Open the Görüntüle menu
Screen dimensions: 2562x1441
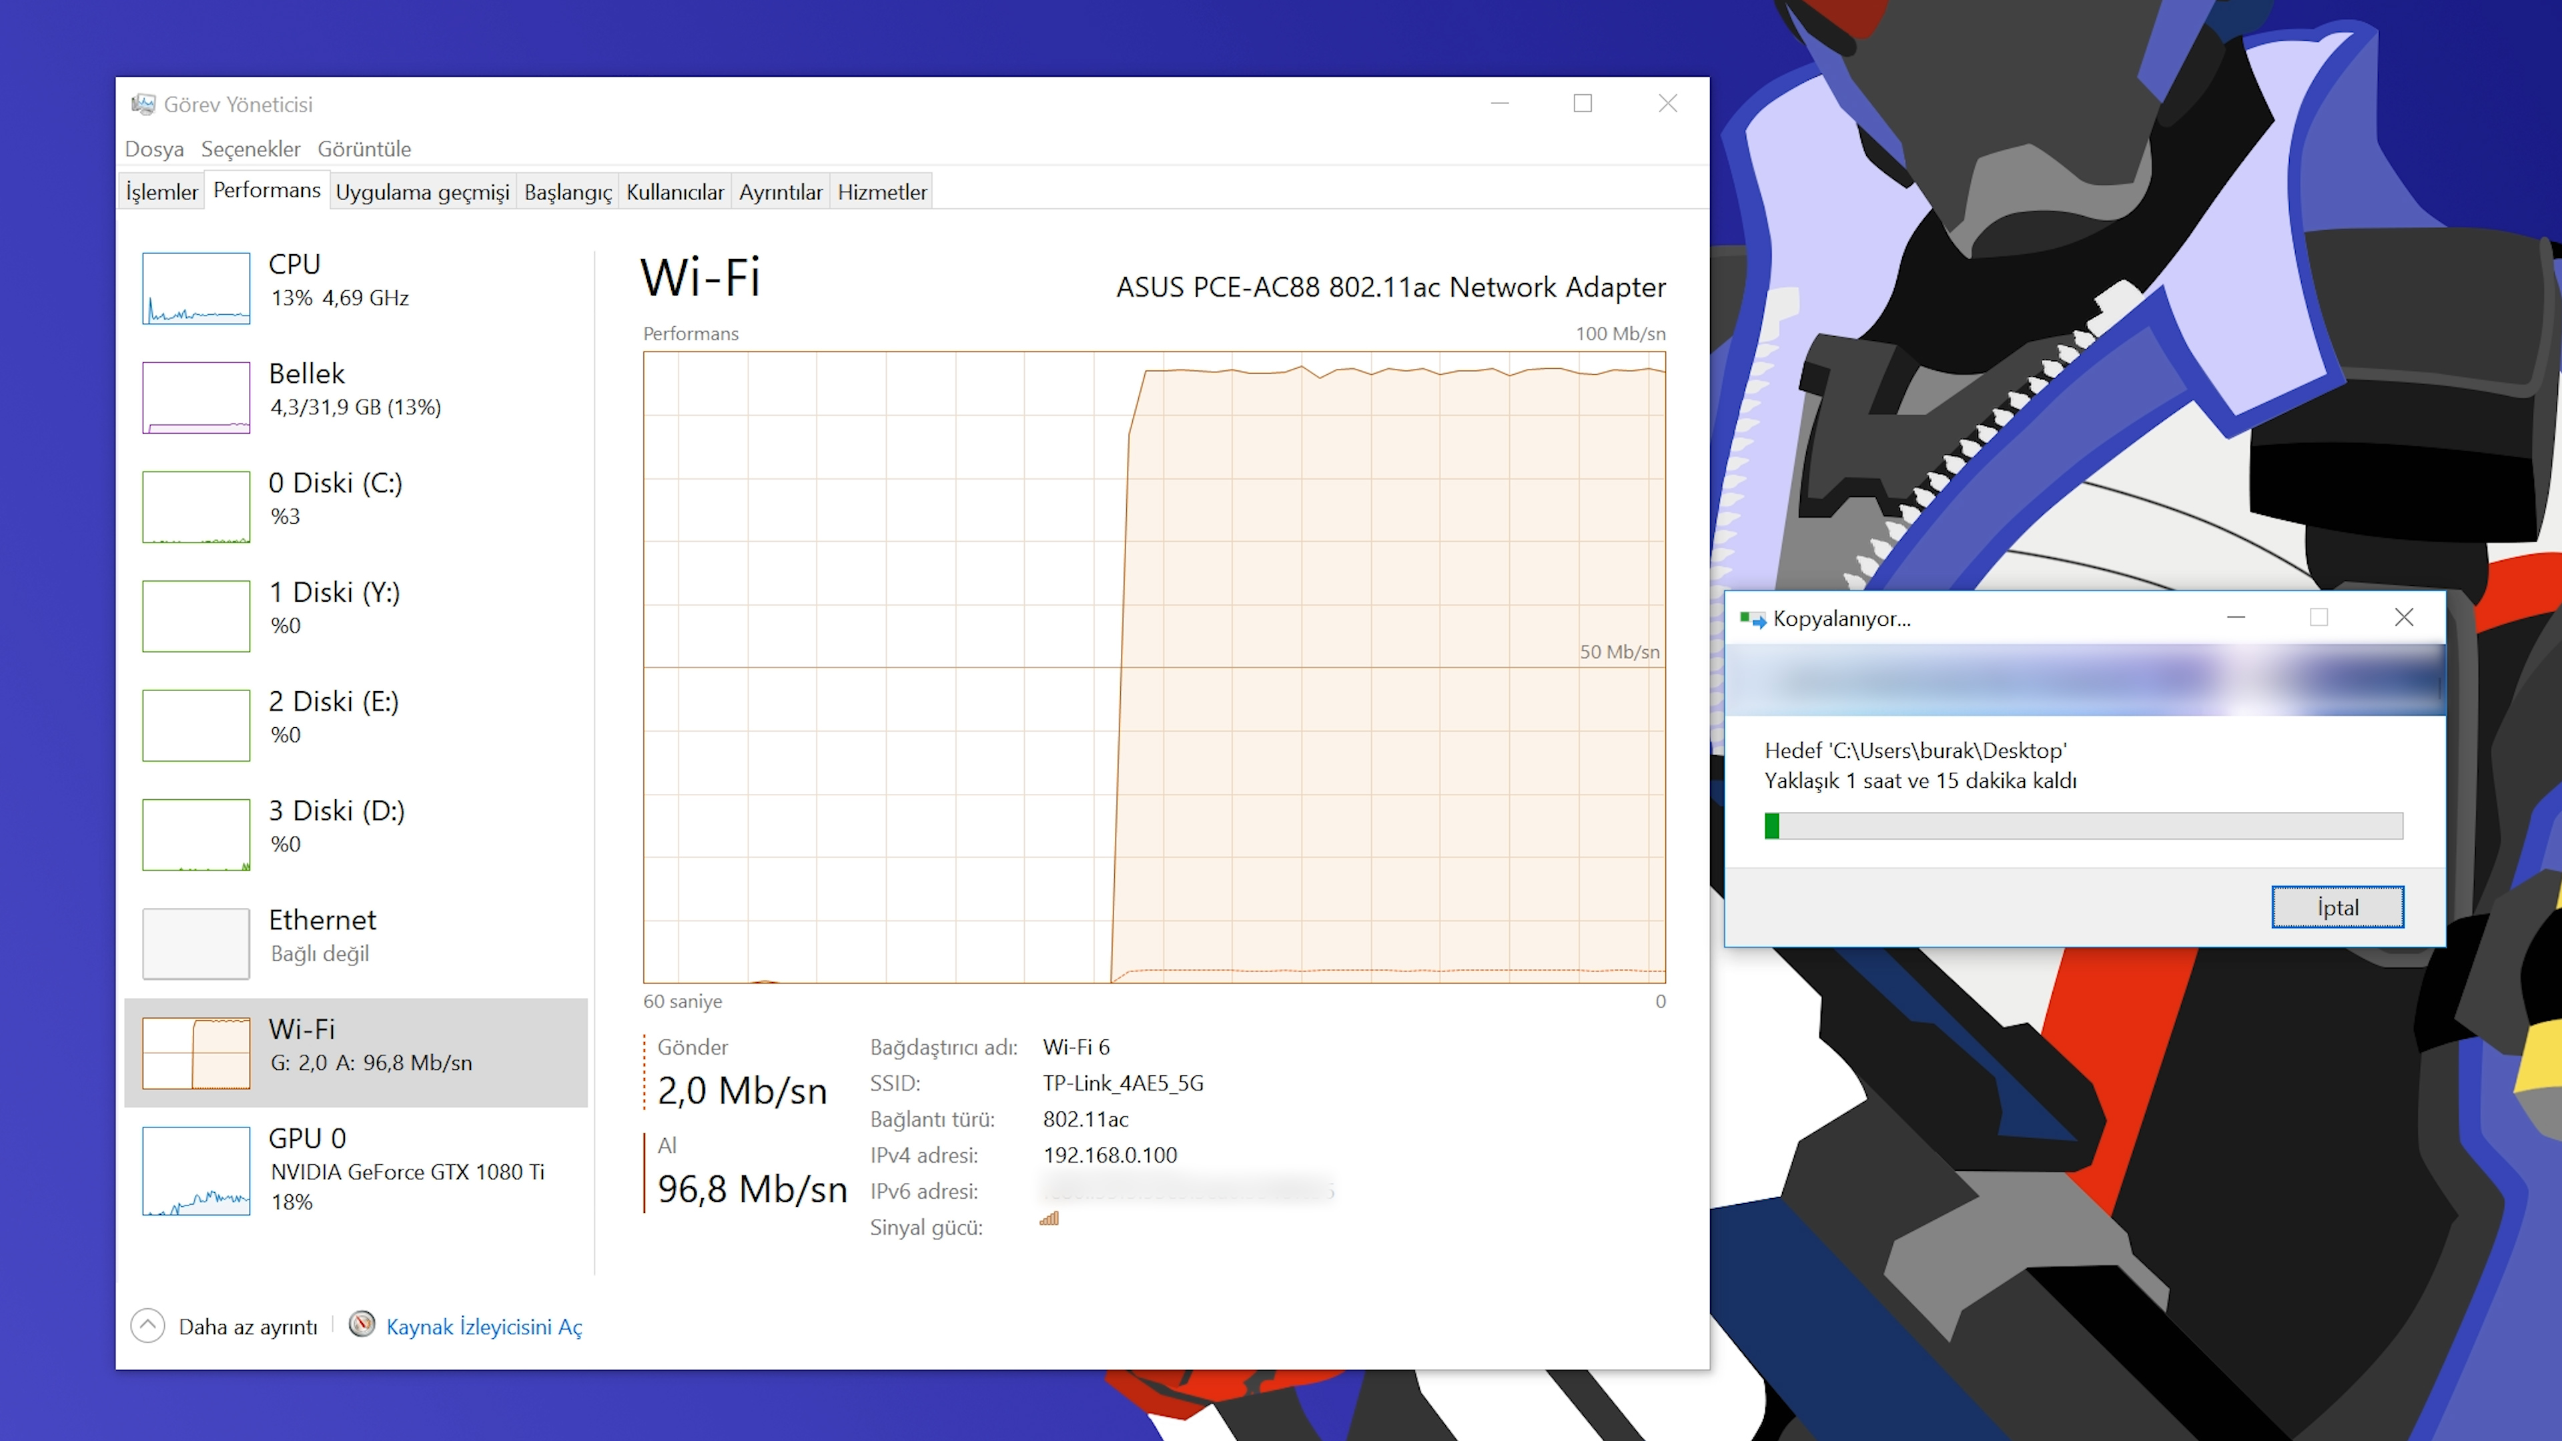click(x=364, y=149)
